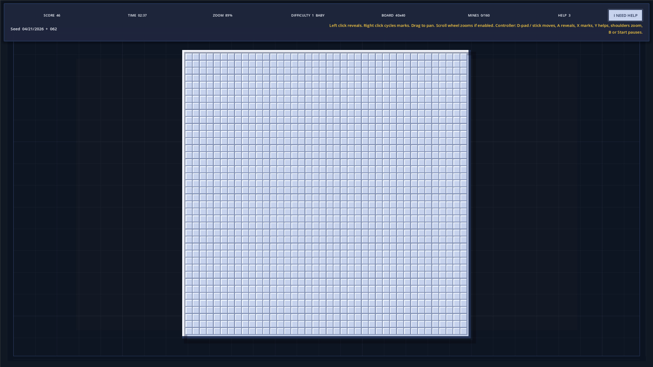Reveal the top-left corner board cell
This screenshot has height=367, width=653.
(189, 57)
